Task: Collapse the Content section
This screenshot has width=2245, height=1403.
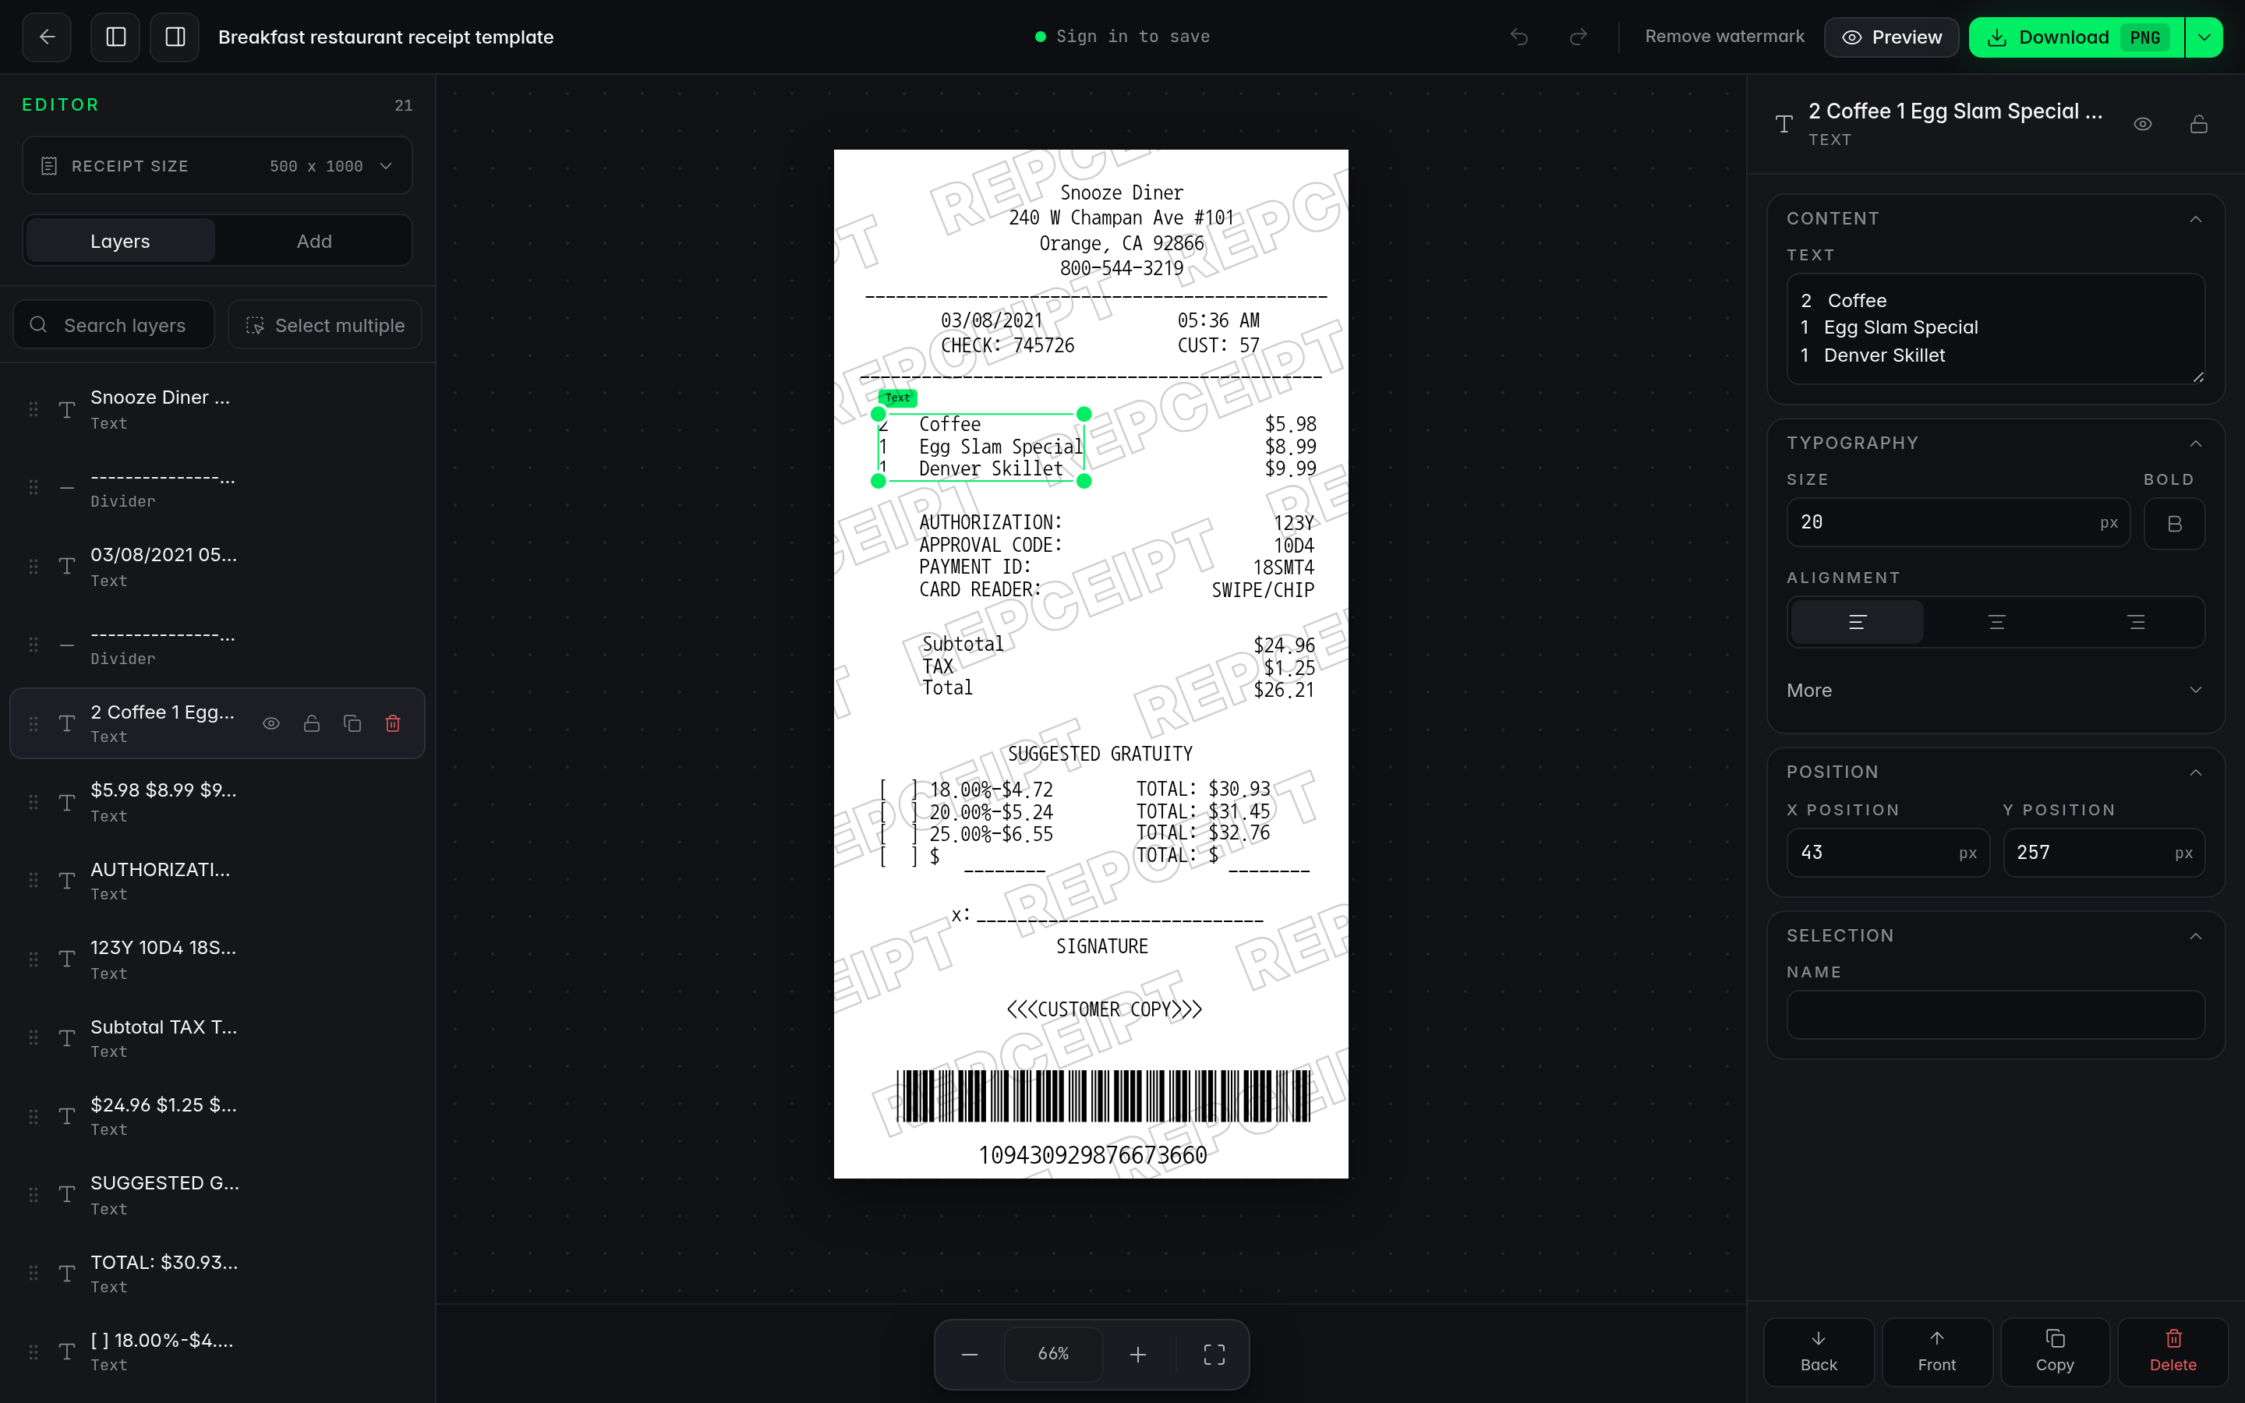Action: [2196, 219]
